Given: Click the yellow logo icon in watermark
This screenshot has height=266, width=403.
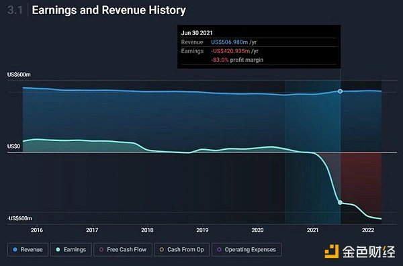Looking at the screenshot, I should pos(332,251).
